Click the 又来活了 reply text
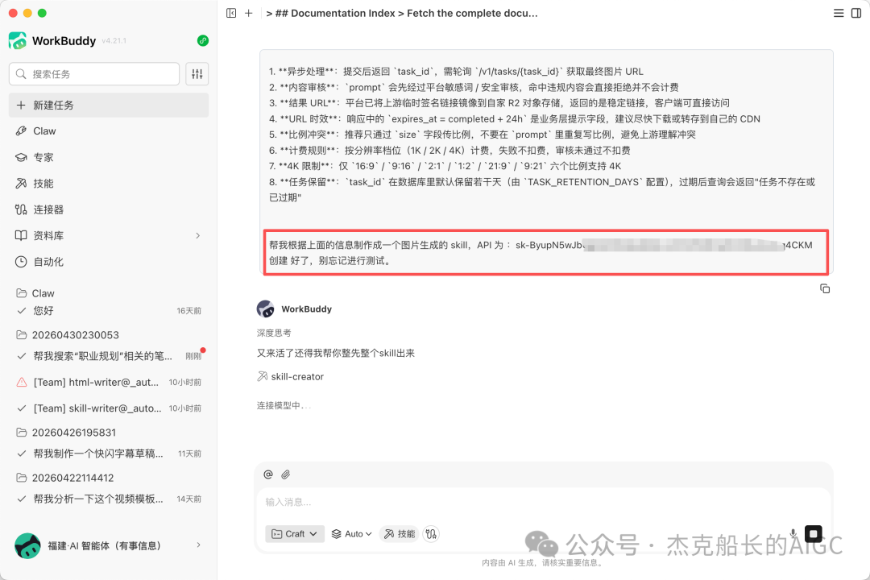Image resolution: width=870 pixels, height=580 pixels. point(336,353)
